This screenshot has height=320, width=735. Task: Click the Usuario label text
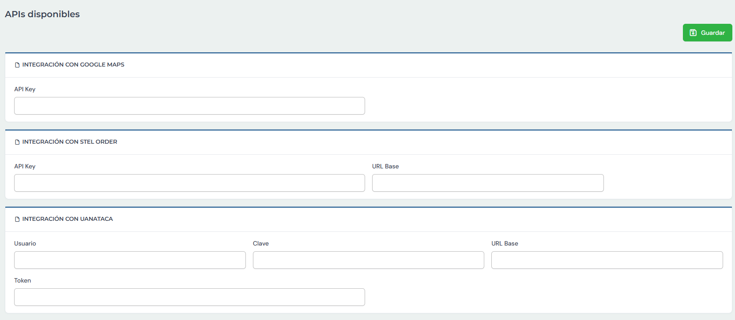(x=25, y=243)
